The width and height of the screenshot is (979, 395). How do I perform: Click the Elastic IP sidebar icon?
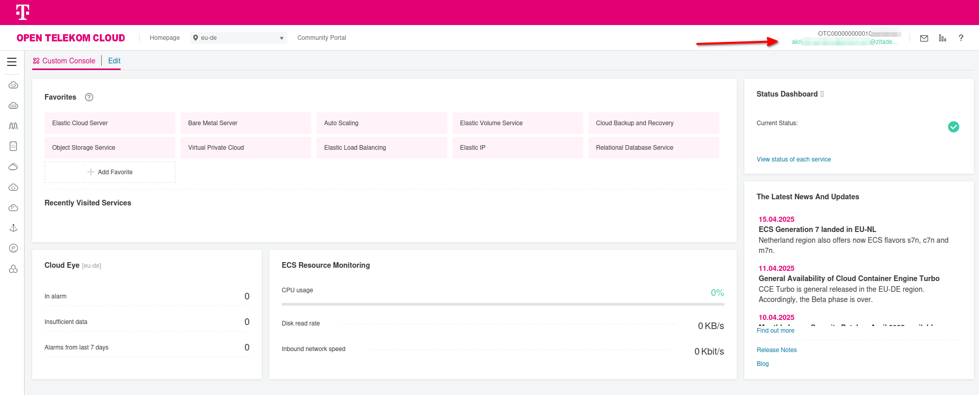point(13,248)
